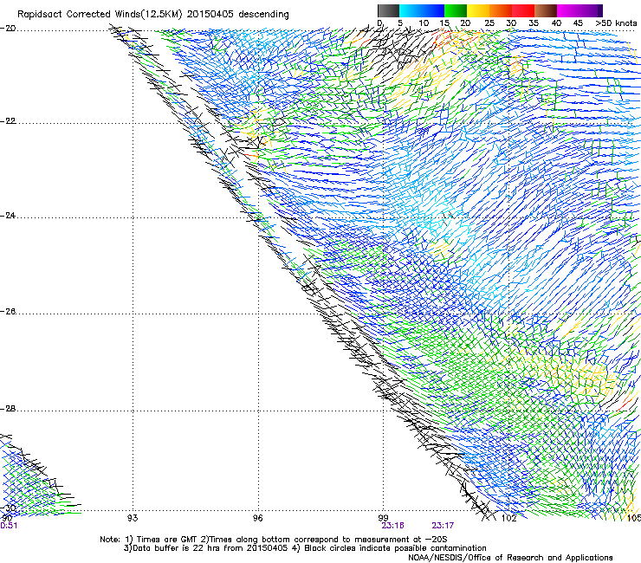Click the '10' legend scale number
The width and height of the screenshot is (641, 563).
424,23
